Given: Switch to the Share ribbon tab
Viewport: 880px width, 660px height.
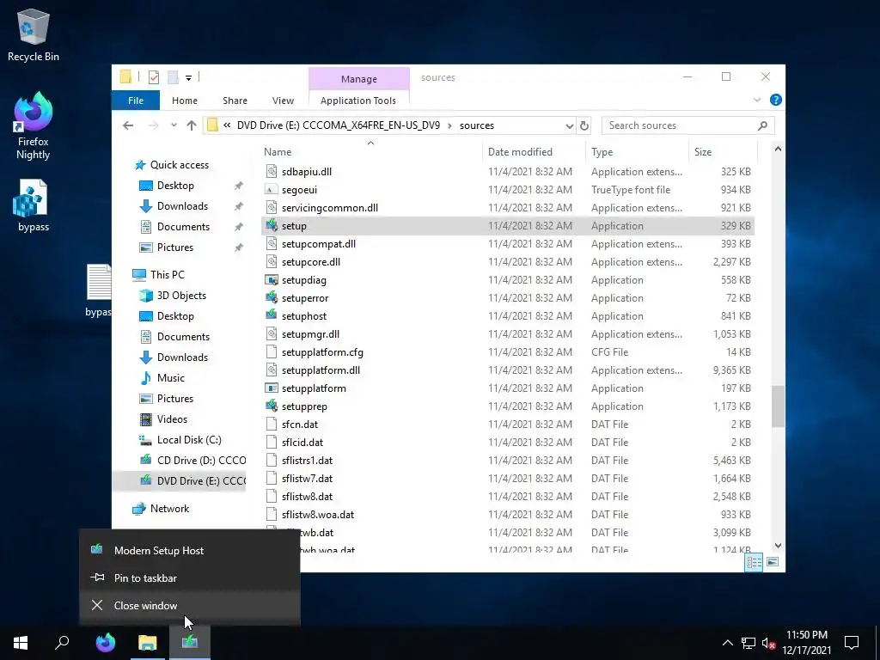Looking at the screenshot, I should coord(235,101).
